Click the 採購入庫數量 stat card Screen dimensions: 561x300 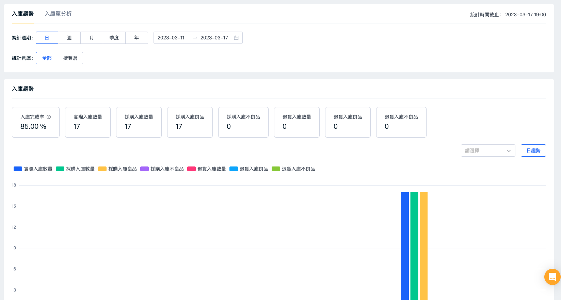coord(139,122)
